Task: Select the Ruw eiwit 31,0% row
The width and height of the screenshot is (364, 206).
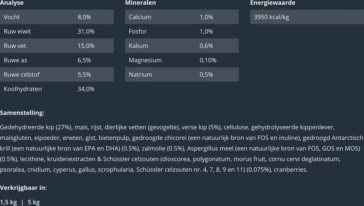Action: pyautogui.click(x=57, y=32)
